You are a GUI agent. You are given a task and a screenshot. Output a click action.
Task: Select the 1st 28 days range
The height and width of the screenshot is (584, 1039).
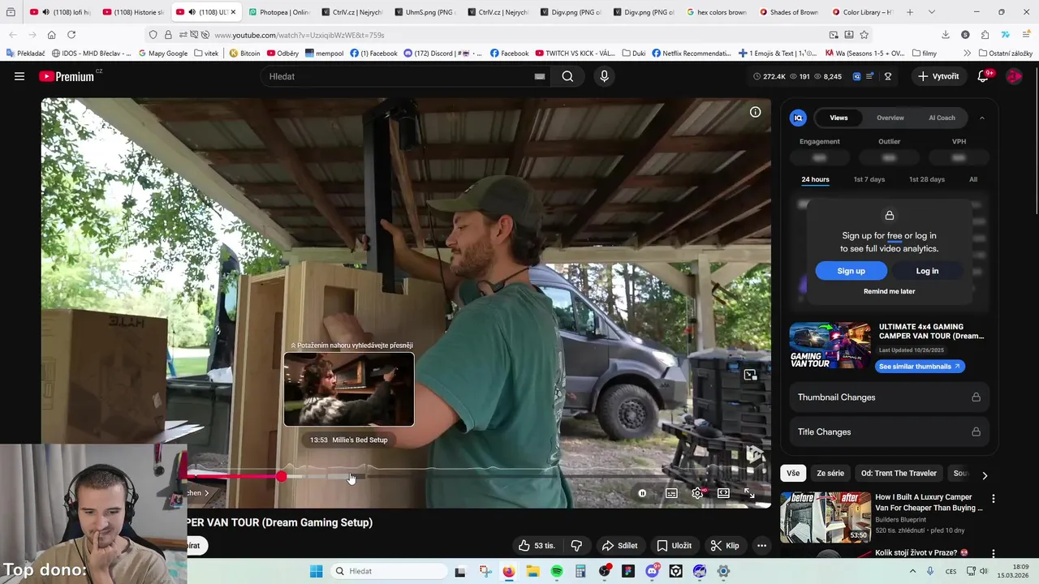pos(927,179)
